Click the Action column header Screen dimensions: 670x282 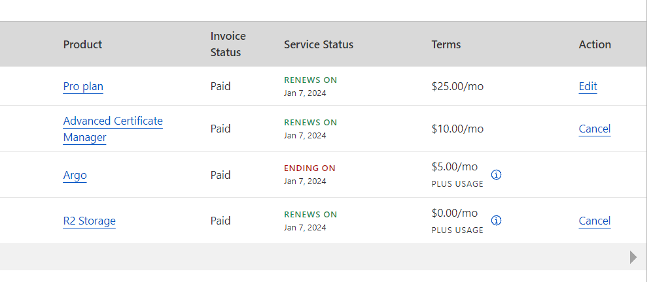pyautogui.click(x=595, y=44)
